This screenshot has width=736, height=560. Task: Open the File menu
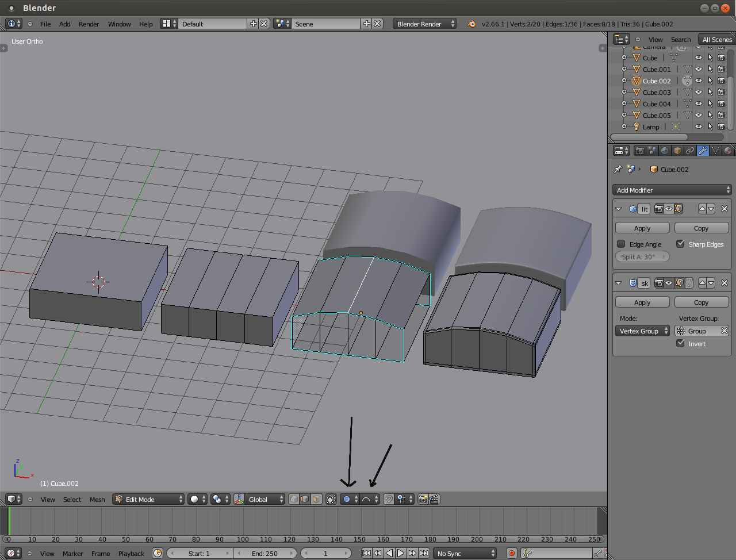pyautogui.click(x=45, y=24)
